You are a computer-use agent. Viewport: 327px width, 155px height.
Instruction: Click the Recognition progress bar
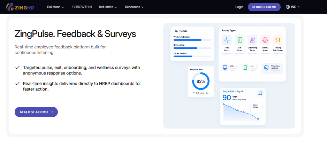(192, 48)
